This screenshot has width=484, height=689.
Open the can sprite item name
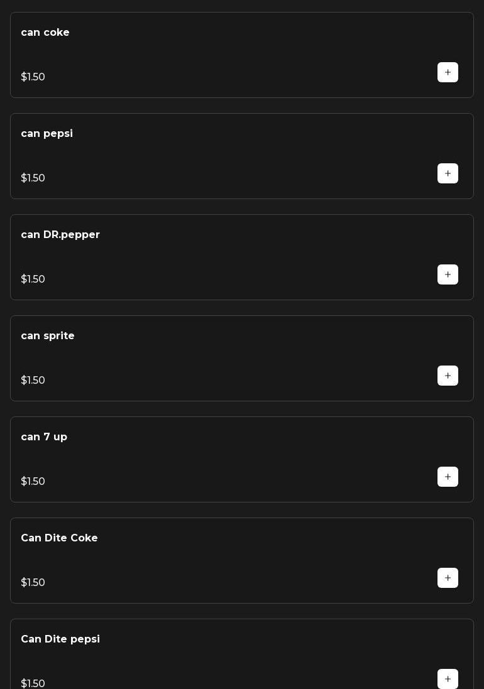[48, 336]
